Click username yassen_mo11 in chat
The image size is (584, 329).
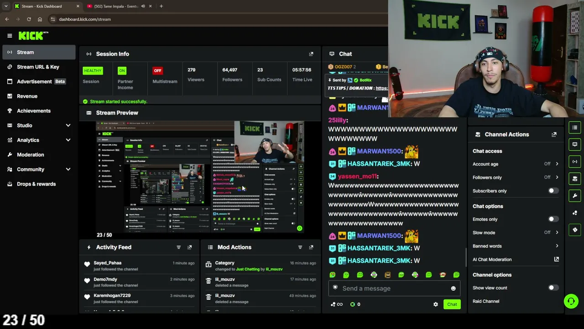(x=358, y=176)
